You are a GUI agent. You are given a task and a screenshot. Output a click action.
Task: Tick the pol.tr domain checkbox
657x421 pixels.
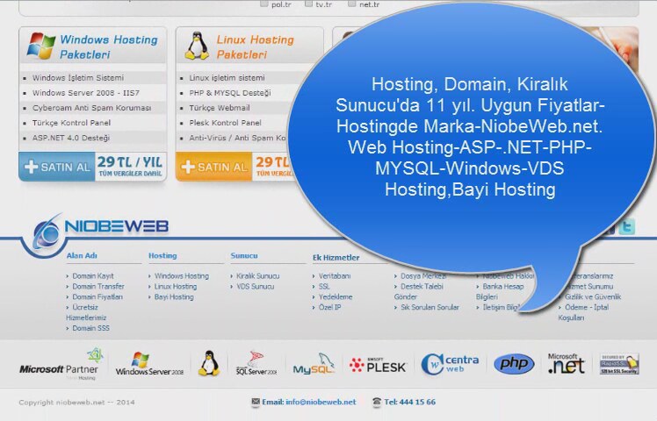pyautogui.click(x=264, y=4)
